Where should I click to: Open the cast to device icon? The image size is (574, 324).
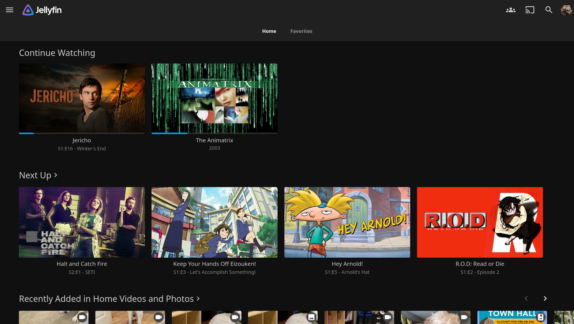[x=530, y=10]
